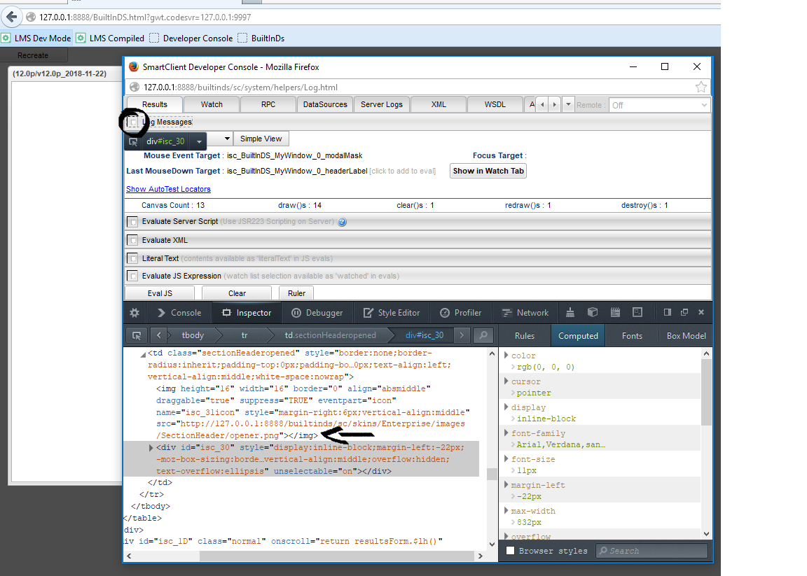Click the markup horizontal scrollbar thumb

pyautogui.click(x=336, y=556)
